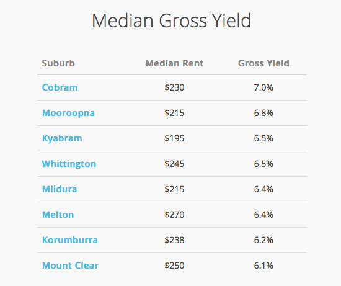The image size is (341, 286).
Task: Open the Korumburra suburb link
Action: [x=70, y=240]
